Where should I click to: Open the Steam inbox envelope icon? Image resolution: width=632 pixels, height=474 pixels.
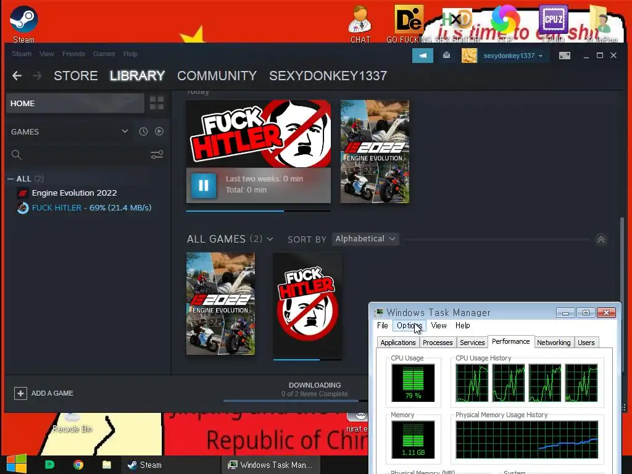[x=447, y=56]
